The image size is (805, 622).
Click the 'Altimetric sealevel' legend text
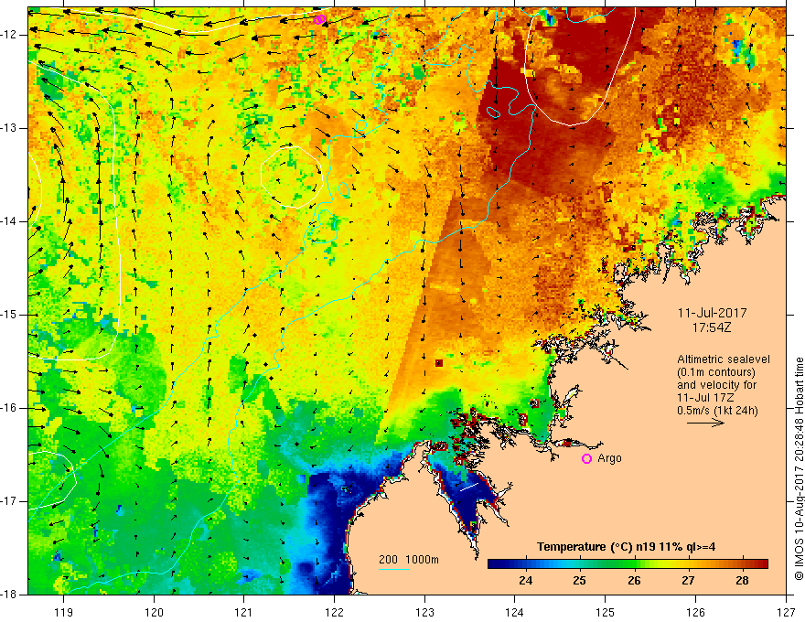pos(724,359)
